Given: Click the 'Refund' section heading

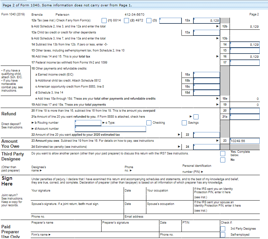Looking at the screenshot, I should click(9, 114).
